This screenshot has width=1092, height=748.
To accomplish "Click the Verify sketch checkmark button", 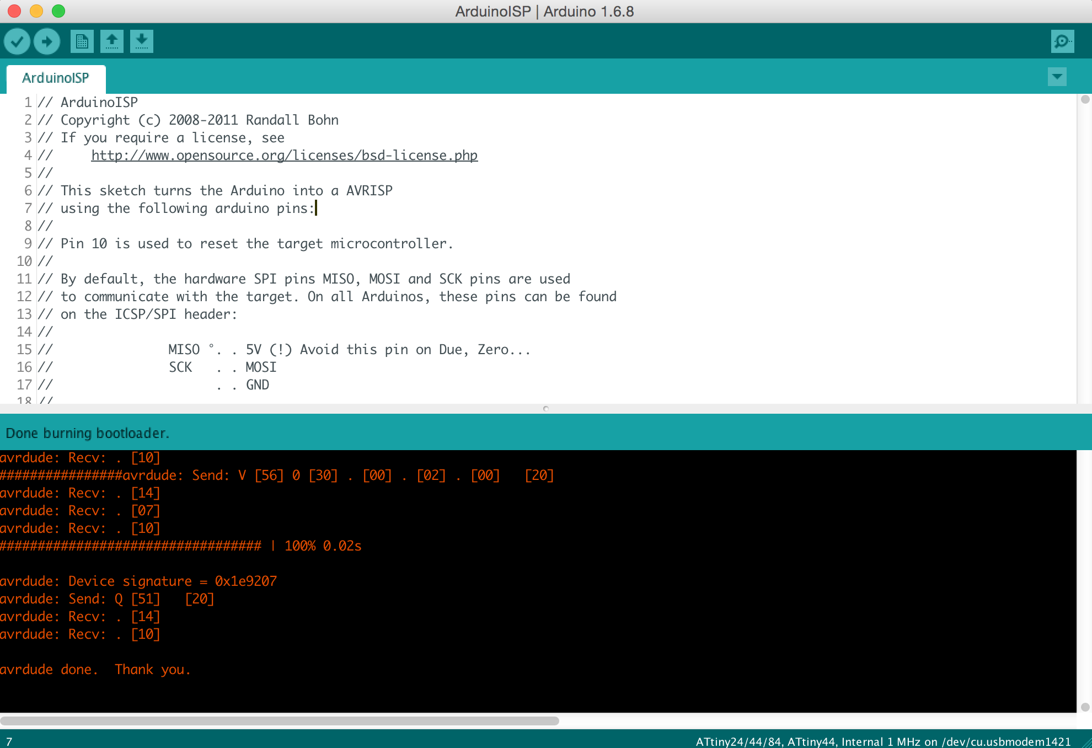I will click(x=17, y=41).
